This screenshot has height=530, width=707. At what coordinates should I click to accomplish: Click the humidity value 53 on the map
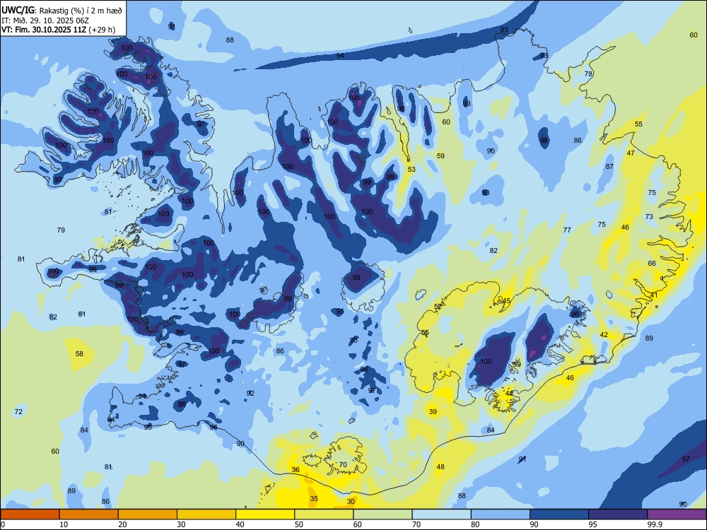click(411, 170)
